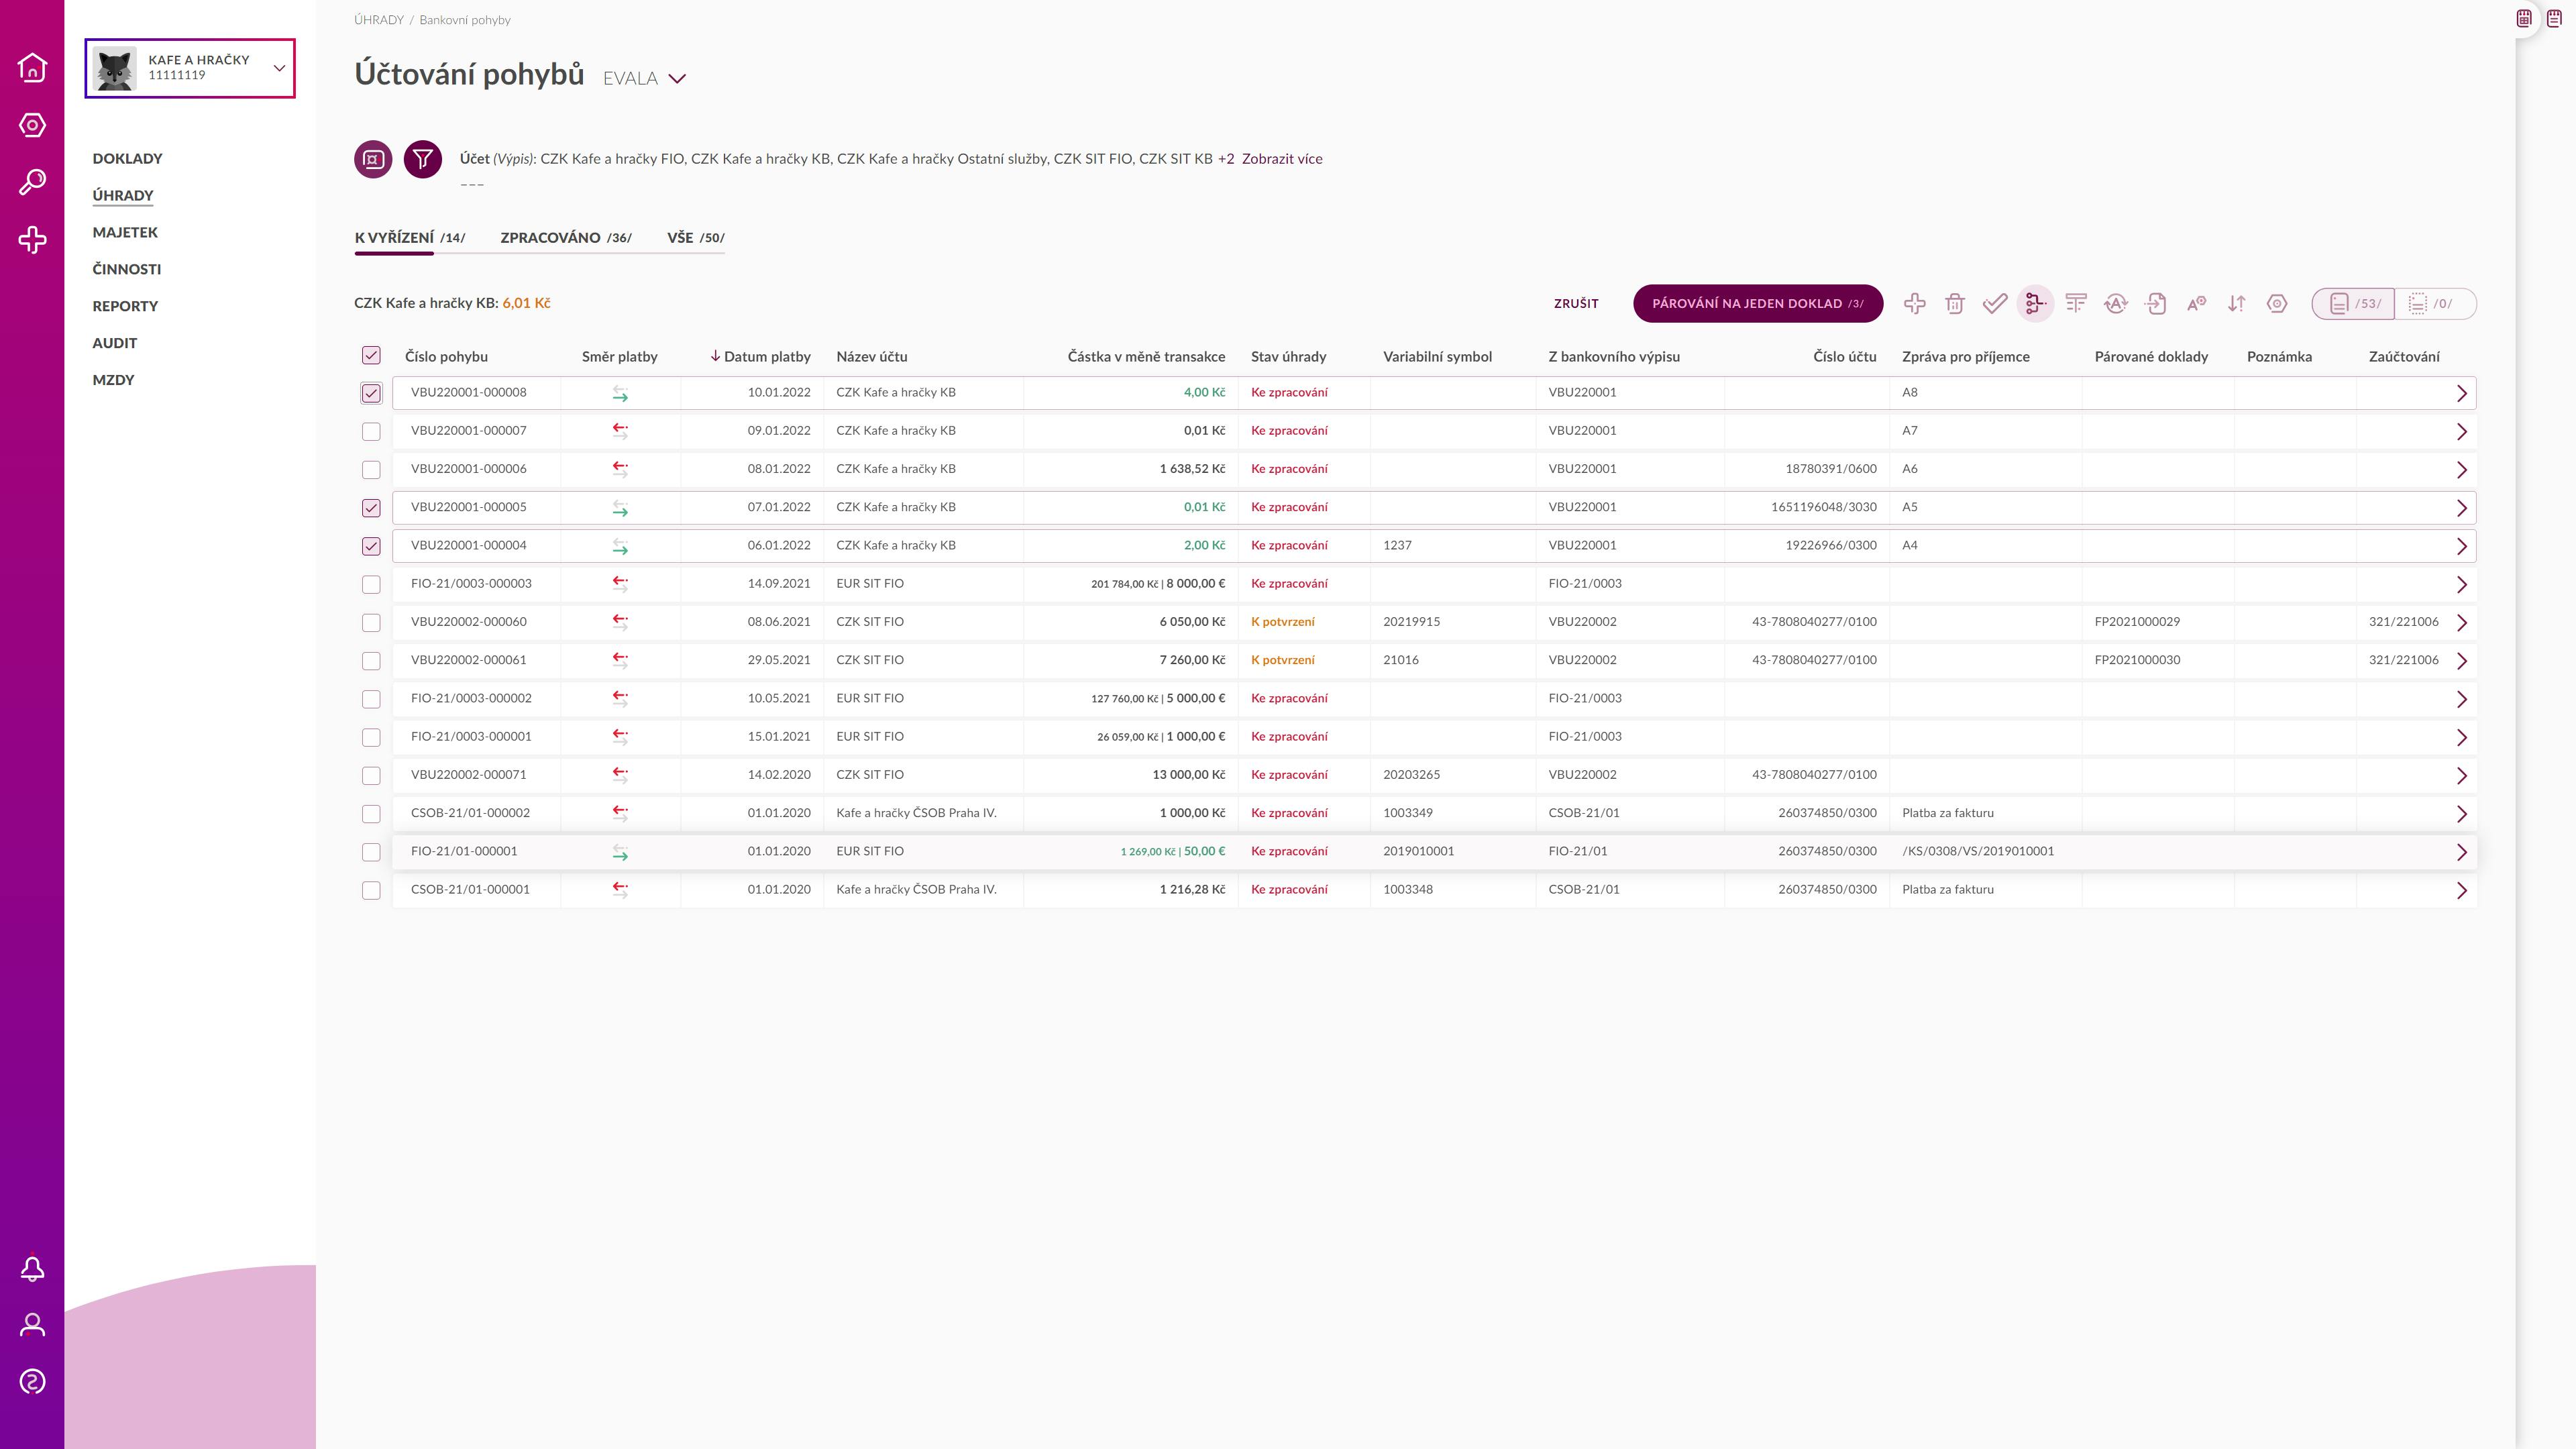Open detail arrow for VBU220001-000008
The height and width of the screenshot is (1449, 2576).
[2462, 393]
